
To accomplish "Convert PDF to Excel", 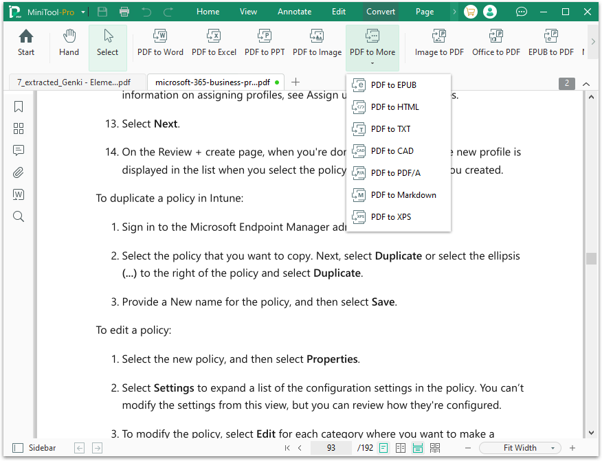I will (x=214, y=43).
